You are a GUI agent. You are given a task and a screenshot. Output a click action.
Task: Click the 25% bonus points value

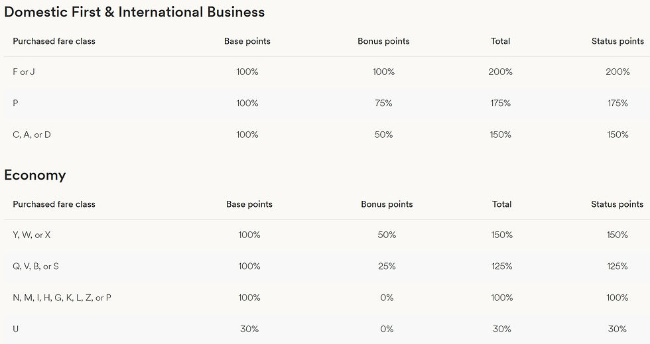(387, 266)
